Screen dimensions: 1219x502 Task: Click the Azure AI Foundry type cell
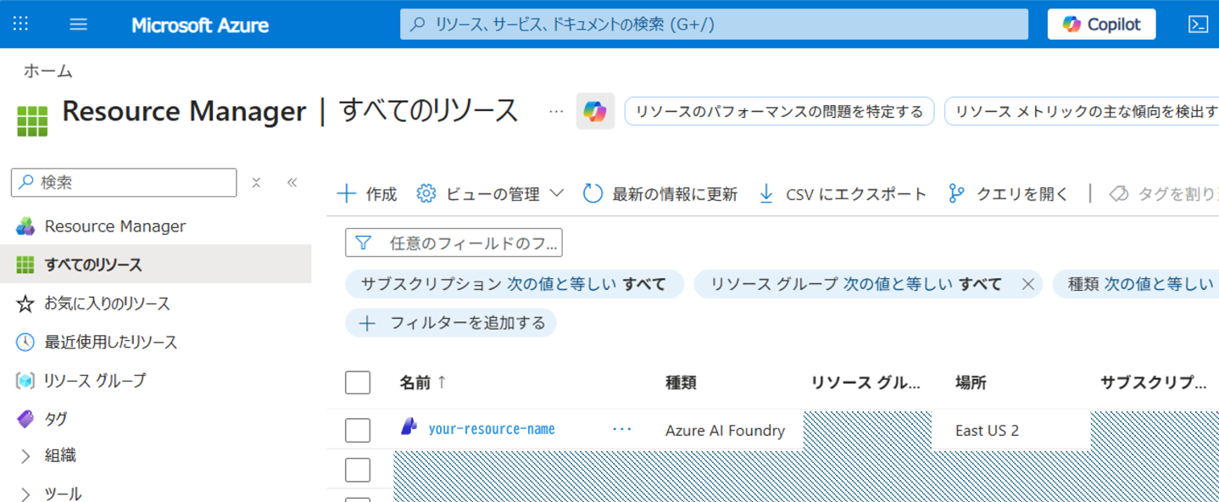(725, 431)
